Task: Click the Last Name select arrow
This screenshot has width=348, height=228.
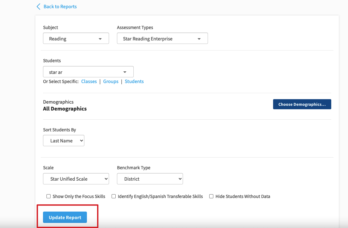Action: [81, 141]
